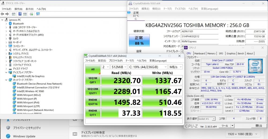Expand the USB コネクタ マネージャー category

tap(6, 27)
